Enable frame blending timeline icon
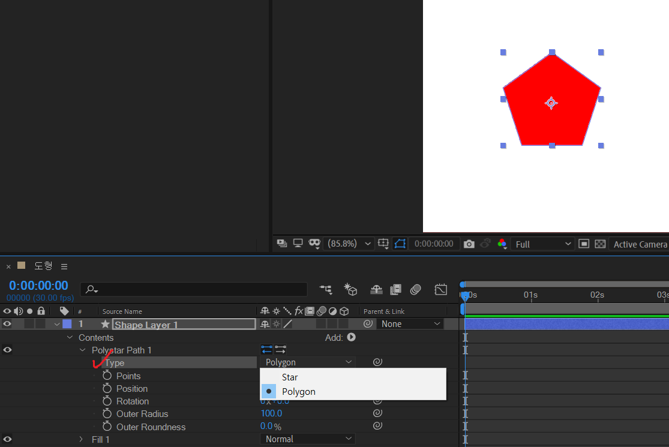Image resolution: width=669 pixels, height=447 pixels. [395, 290]
